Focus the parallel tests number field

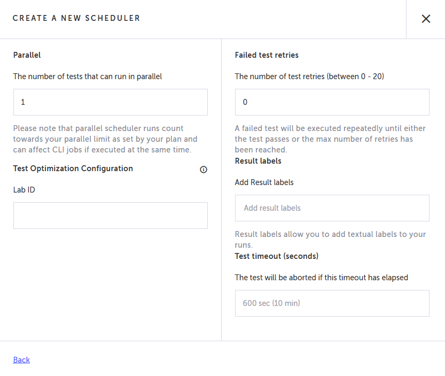pos(110,102)
